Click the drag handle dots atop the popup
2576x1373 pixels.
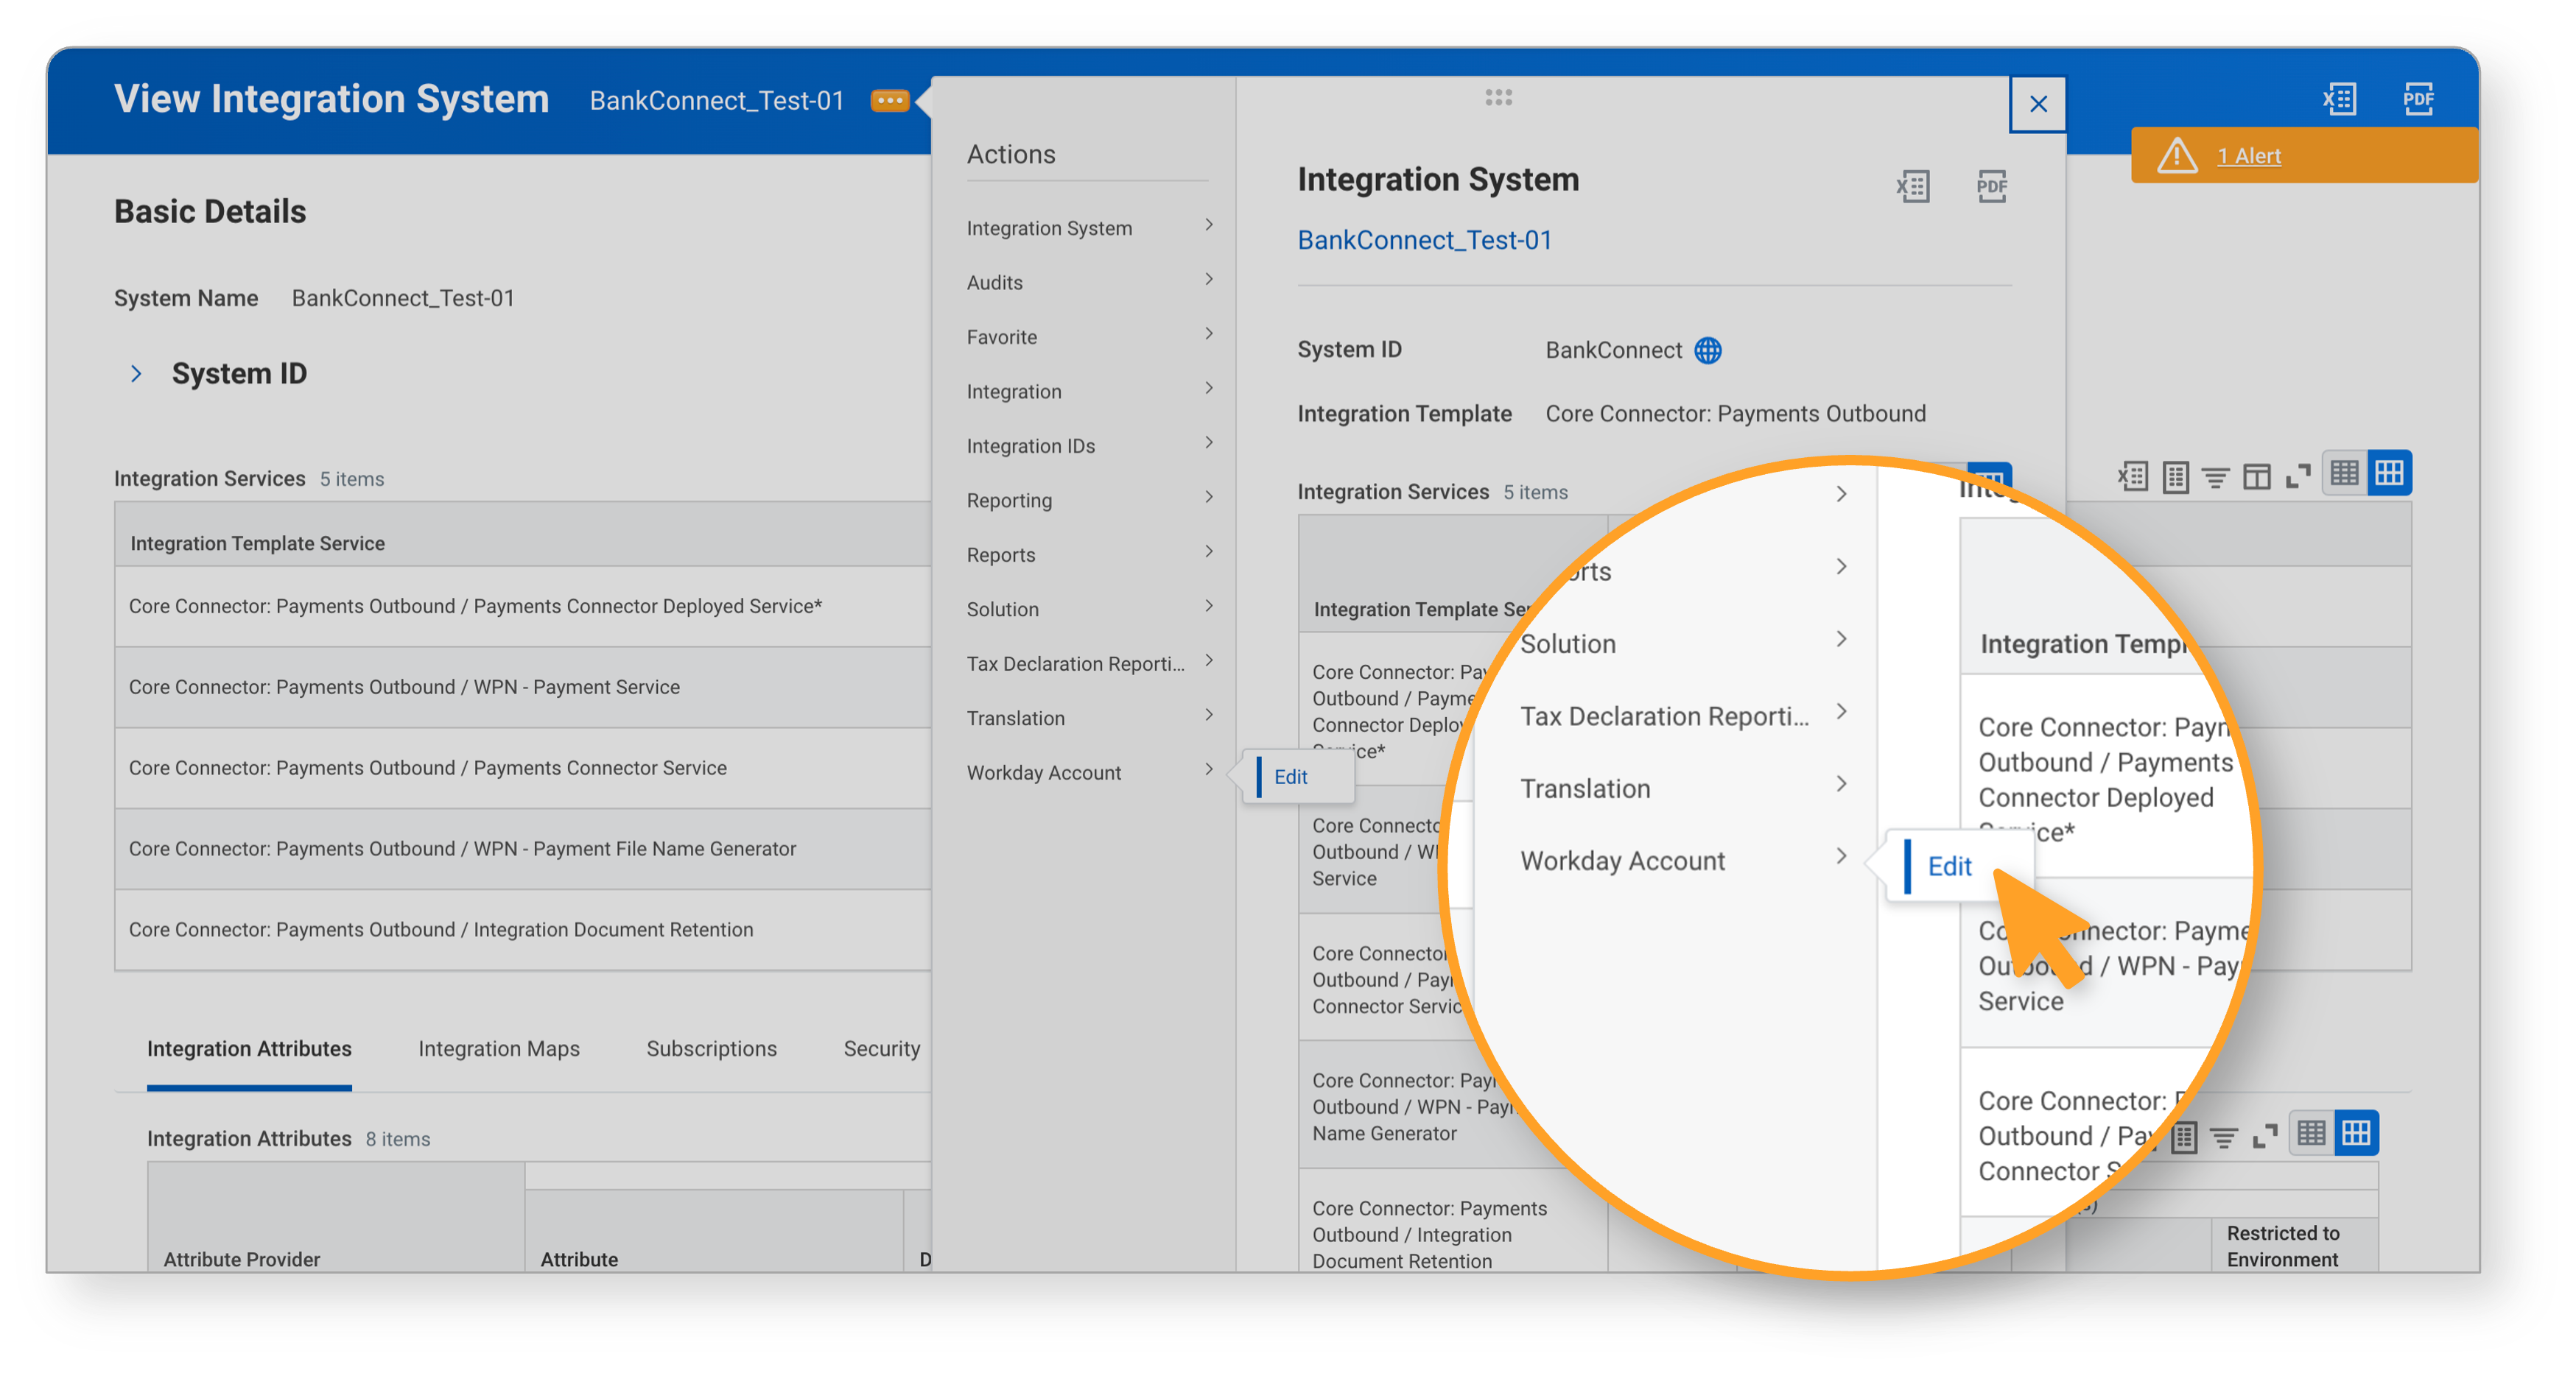1498,97
